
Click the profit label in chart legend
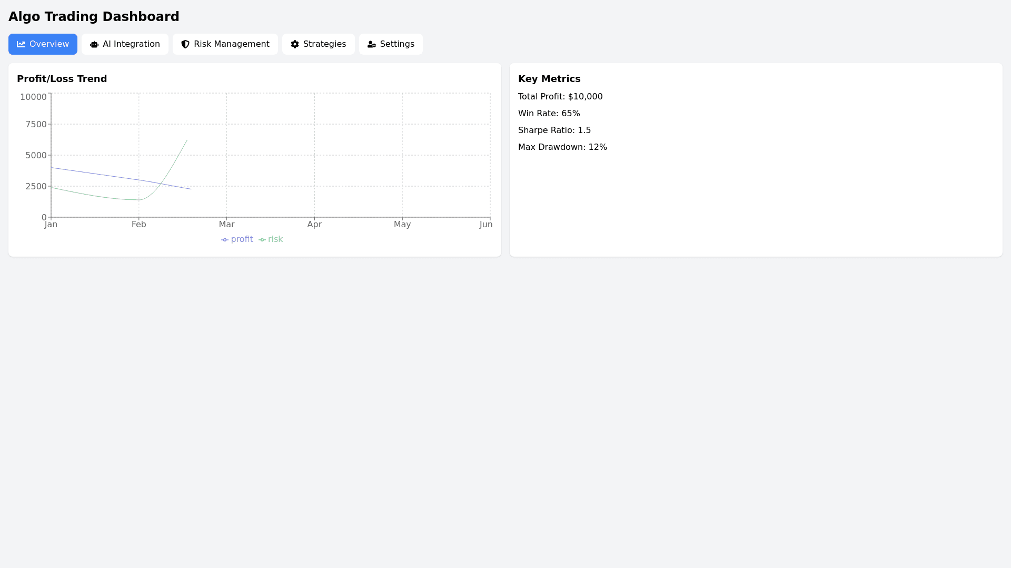point(241,239)
